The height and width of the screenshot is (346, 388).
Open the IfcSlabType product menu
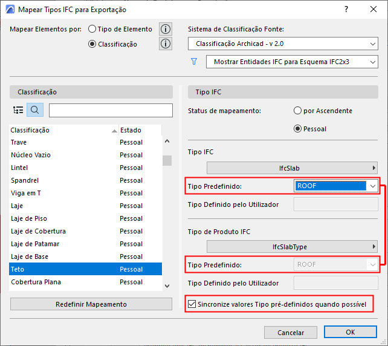coord(293,246)
